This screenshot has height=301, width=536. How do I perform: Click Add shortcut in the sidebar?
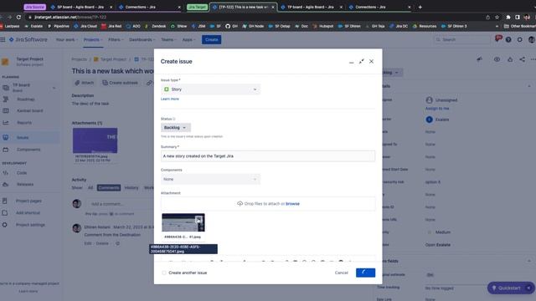coord(28,213)
